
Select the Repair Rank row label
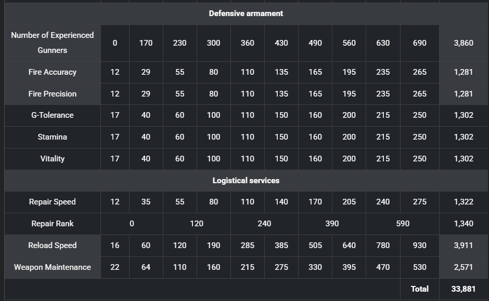point(53,224)
